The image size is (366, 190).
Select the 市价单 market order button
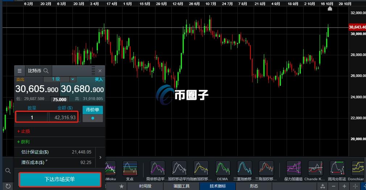point(93,109)
